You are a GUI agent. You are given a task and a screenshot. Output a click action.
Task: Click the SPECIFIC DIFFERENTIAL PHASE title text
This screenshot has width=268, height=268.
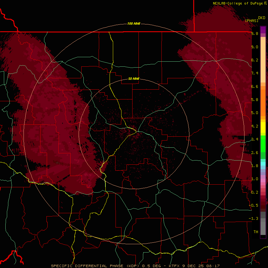point(87,266)
